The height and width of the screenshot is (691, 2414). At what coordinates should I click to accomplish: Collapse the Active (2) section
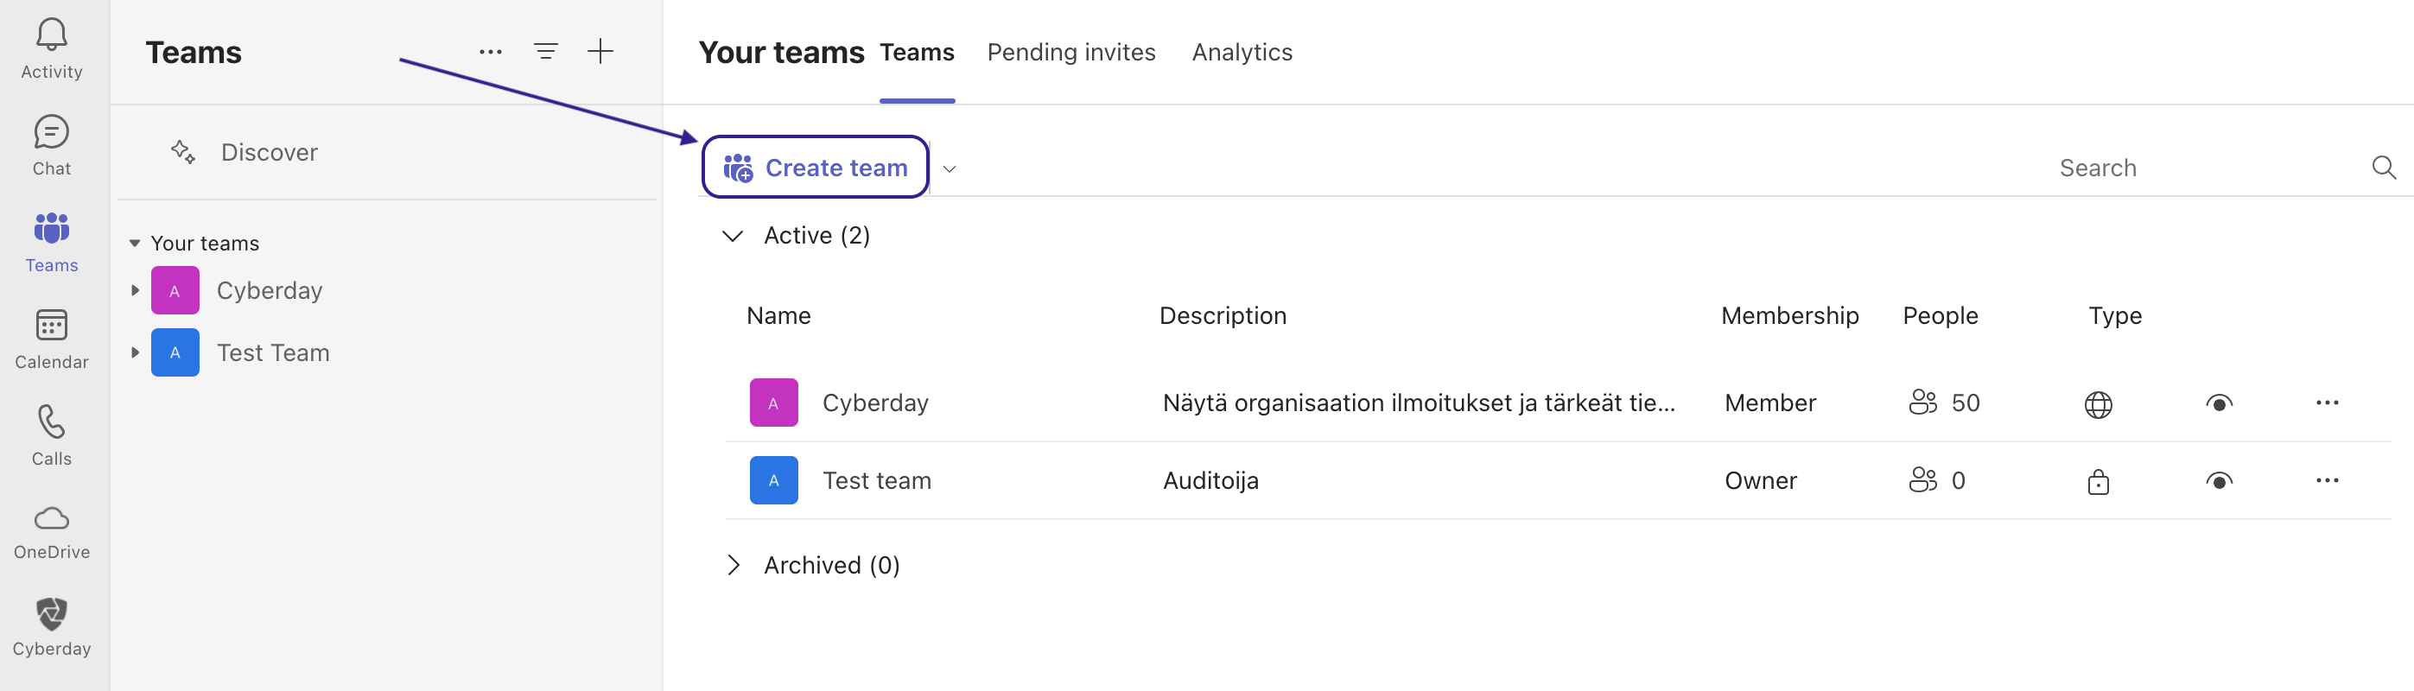pyautogui.click(x=733, y=235)
